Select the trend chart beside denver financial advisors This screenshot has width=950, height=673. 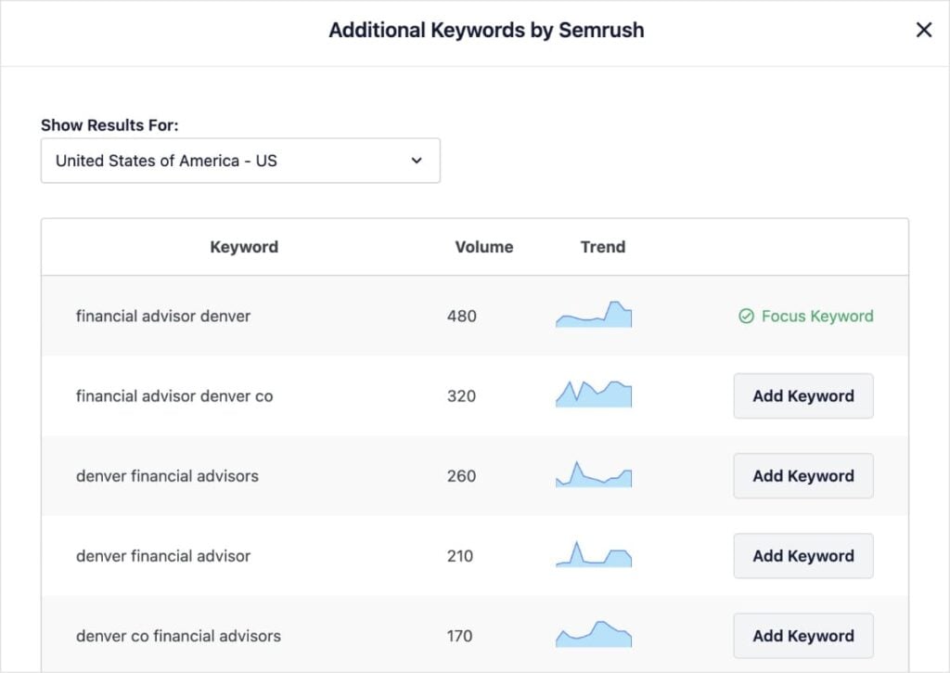(x=594, y=475)
